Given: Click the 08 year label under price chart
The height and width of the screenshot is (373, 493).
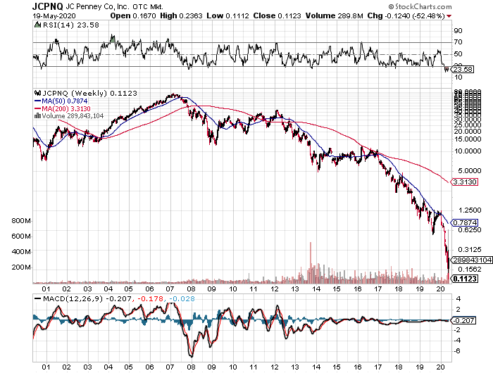Looking at the screenshot, I should click(191, 289).
